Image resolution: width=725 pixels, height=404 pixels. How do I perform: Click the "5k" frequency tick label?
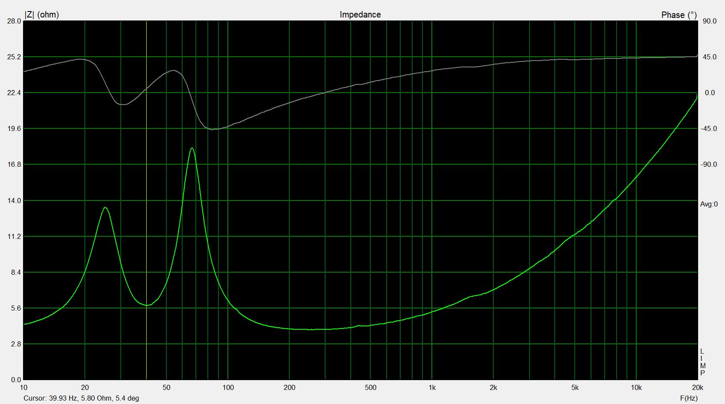[575, 387]
